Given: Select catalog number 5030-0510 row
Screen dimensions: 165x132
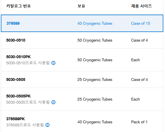Looking at the screenshot, I should point(82,40).
